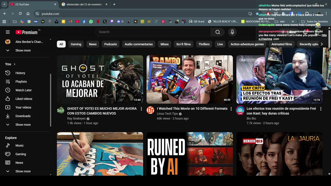Image resolution: width=331 pixels, height=186 pixels.
Task: Play the Ruined by AI video thumbnail
Action: coord(190,154)
